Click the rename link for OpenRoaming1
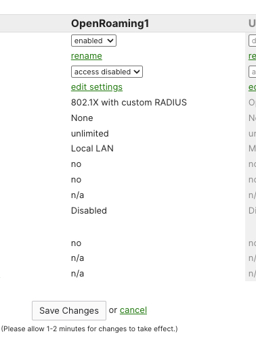 coord(87,56)
